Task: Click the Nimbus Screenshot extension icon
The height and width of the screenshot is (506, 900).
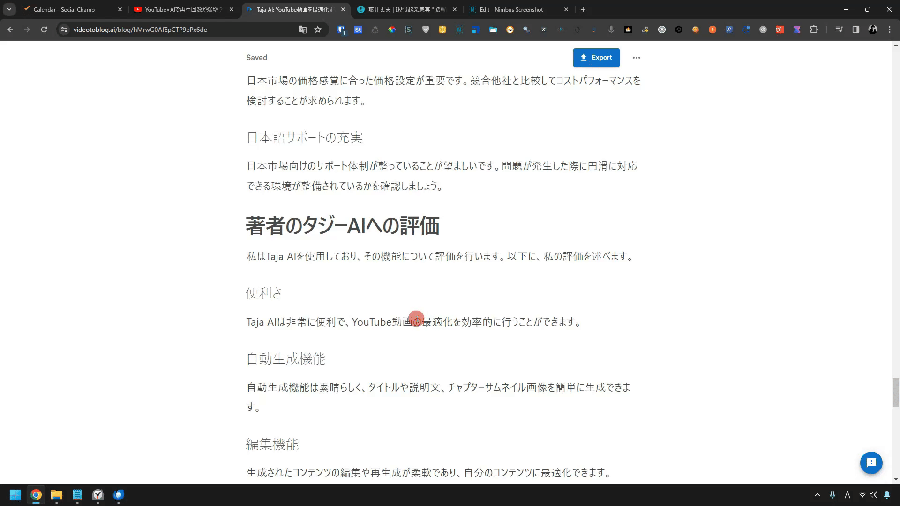Action: [x=459, y=30]
